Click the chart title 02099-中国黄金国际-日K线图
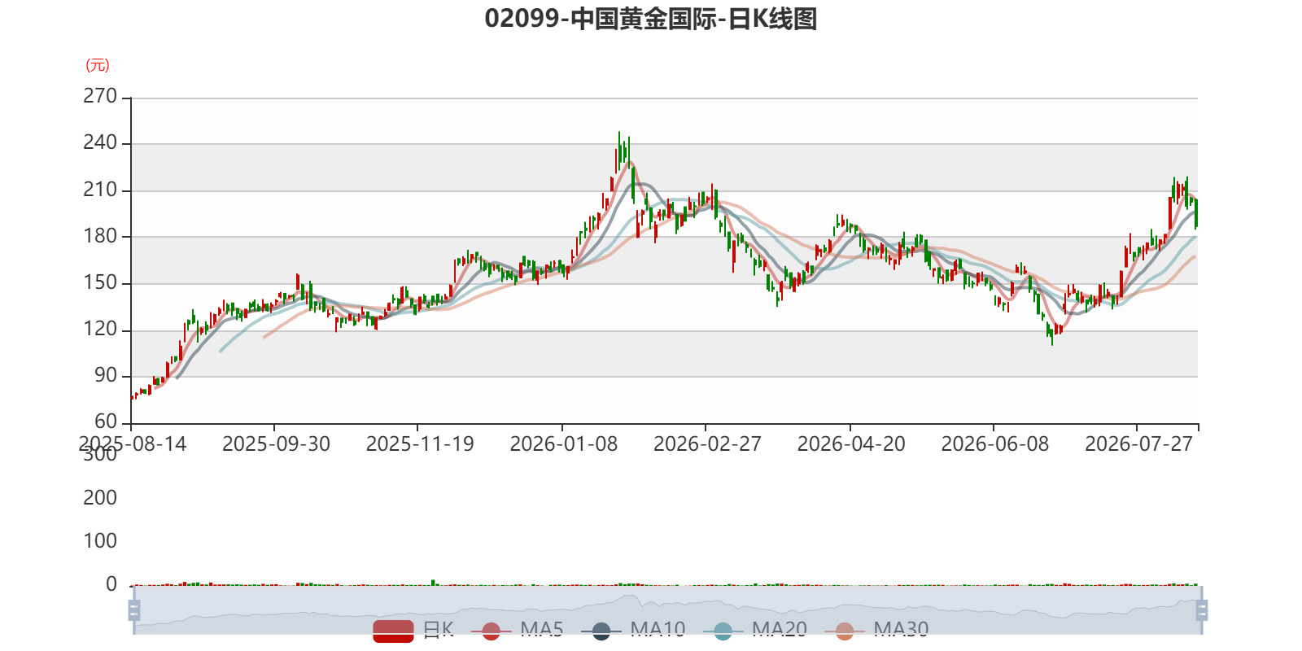Viewport: 1302px width, 651px height. pos(651,19)
